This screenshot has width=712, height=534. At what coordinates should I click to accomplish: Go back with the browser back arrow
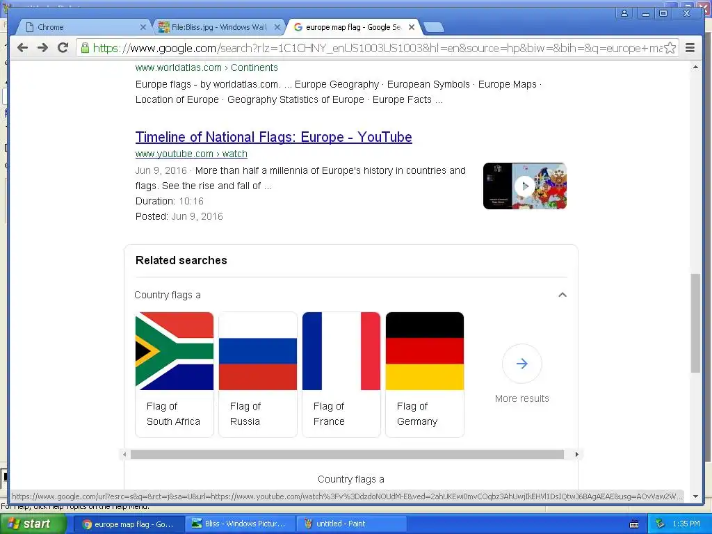pyautogui.click(x=23, y=48)
